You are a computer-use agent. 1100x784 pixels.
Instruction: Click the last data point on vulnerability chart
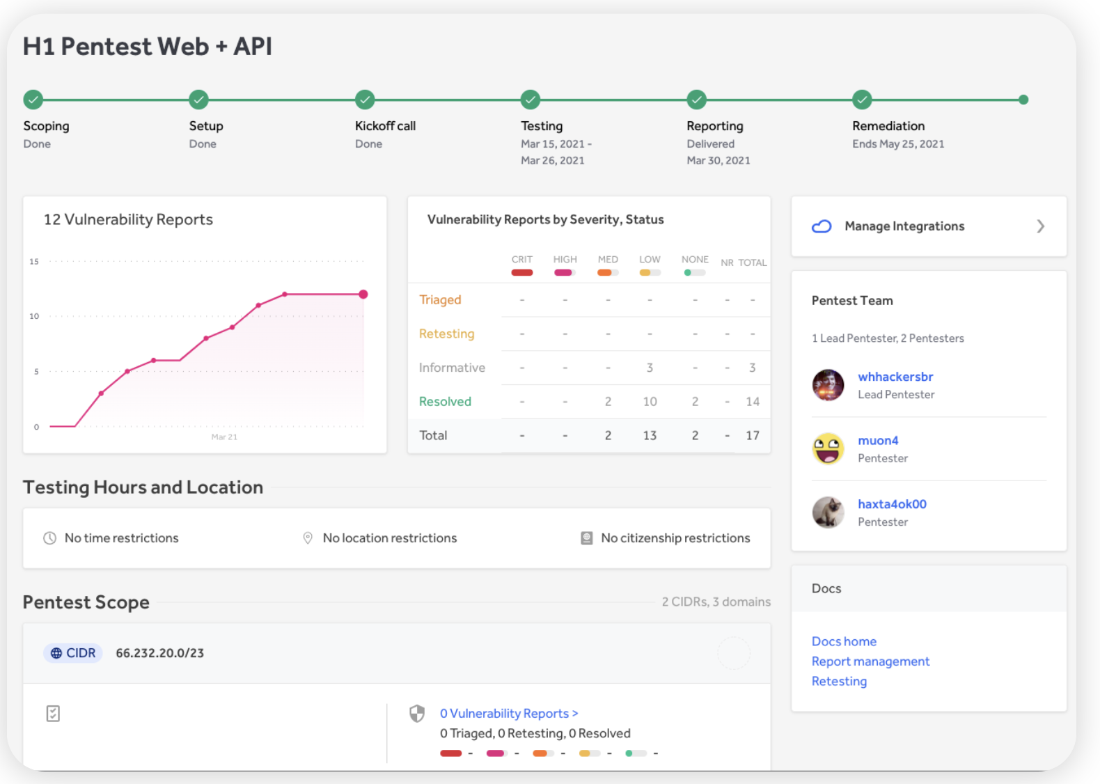coord(363,295)
